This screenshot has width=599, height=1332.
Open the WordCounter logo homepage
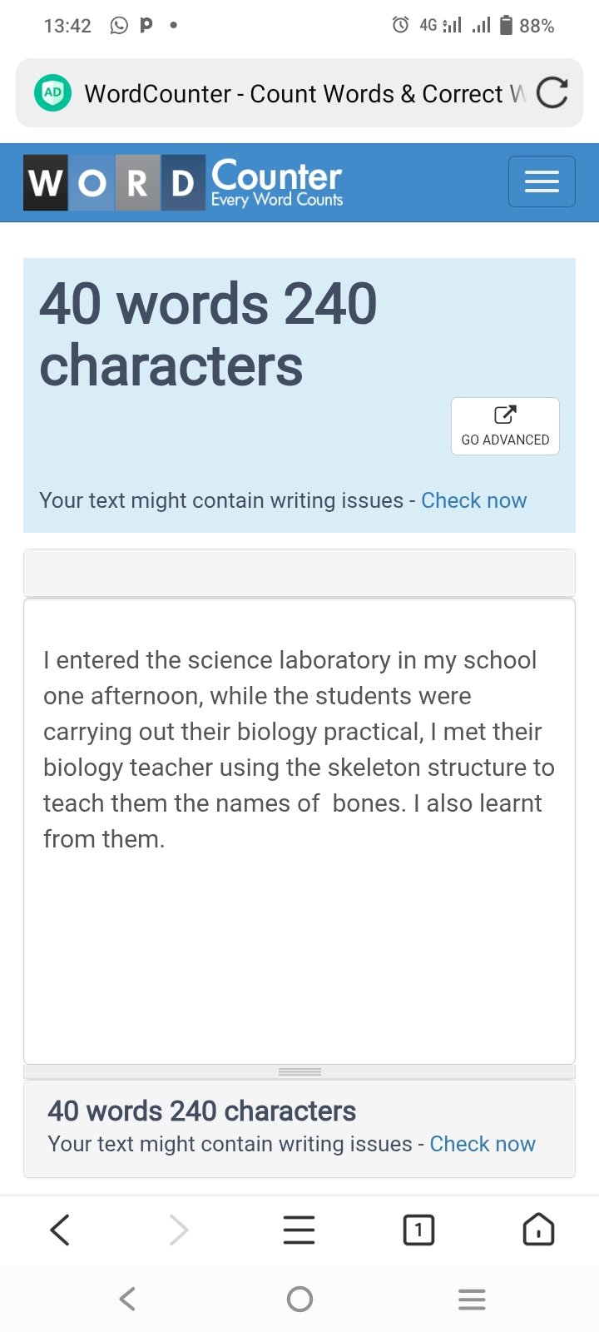click(x=183, y=181)
